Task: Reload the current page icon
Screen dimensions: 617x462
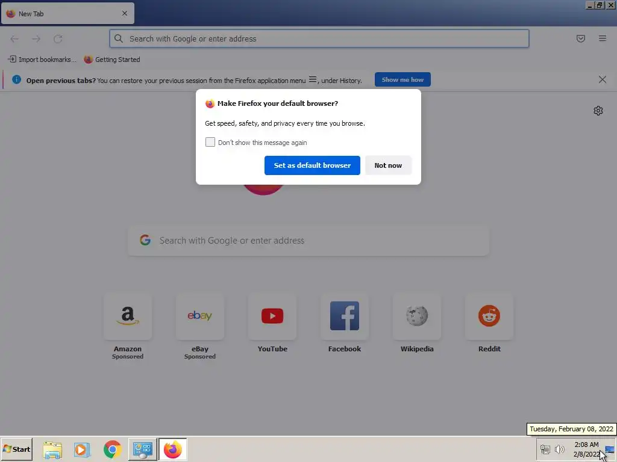Action: (x=58, y=39)
